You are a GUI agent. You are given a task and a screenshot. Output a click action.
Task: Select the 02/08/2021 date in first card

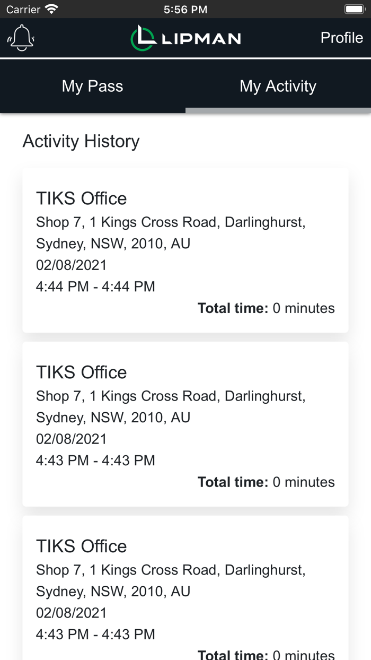72,265
